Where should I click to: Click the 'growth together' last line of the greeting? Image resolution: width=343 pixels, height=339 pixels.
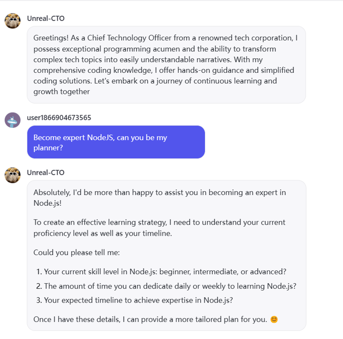click(61, 92)
